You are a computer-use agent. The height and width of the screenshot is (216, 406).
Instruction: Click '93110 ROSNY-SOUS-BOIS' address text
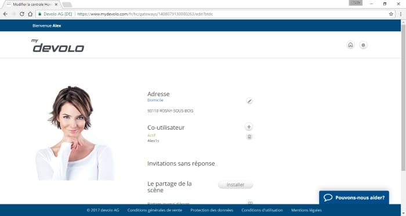[x=171, y=111]
